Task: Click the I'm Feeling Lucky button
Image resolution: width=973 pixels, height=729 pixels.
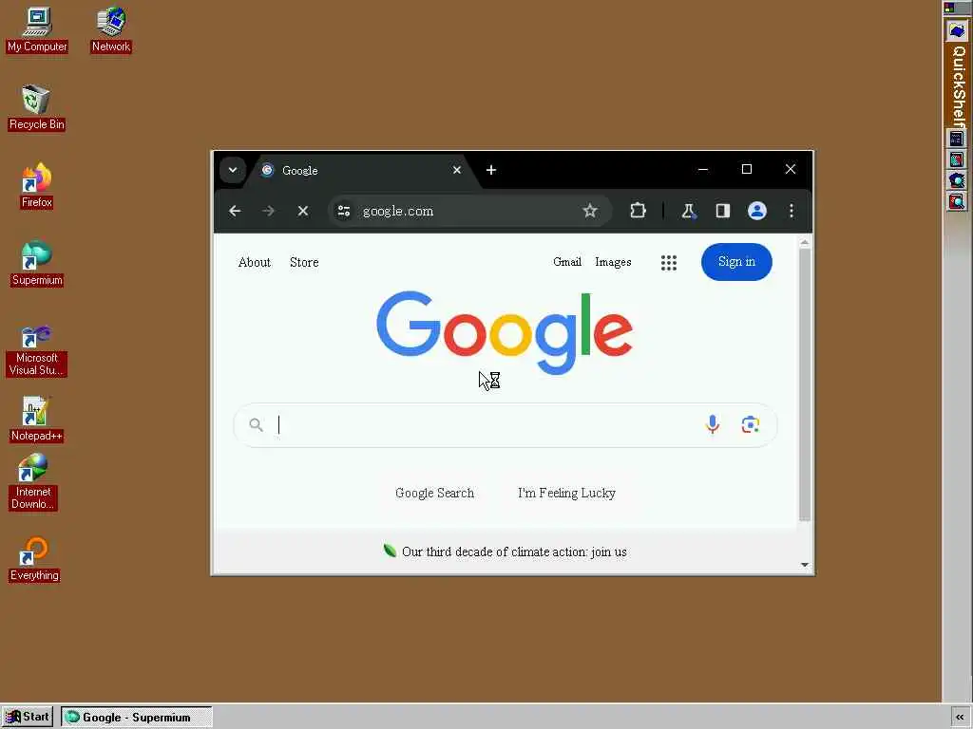Action: pyautogui.click(x=566, y=493)
